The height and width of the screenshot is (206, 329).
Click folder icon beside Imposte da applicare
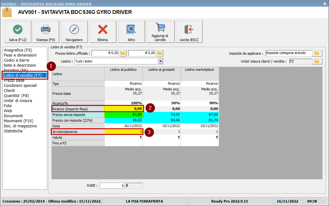tap(317, 53)
